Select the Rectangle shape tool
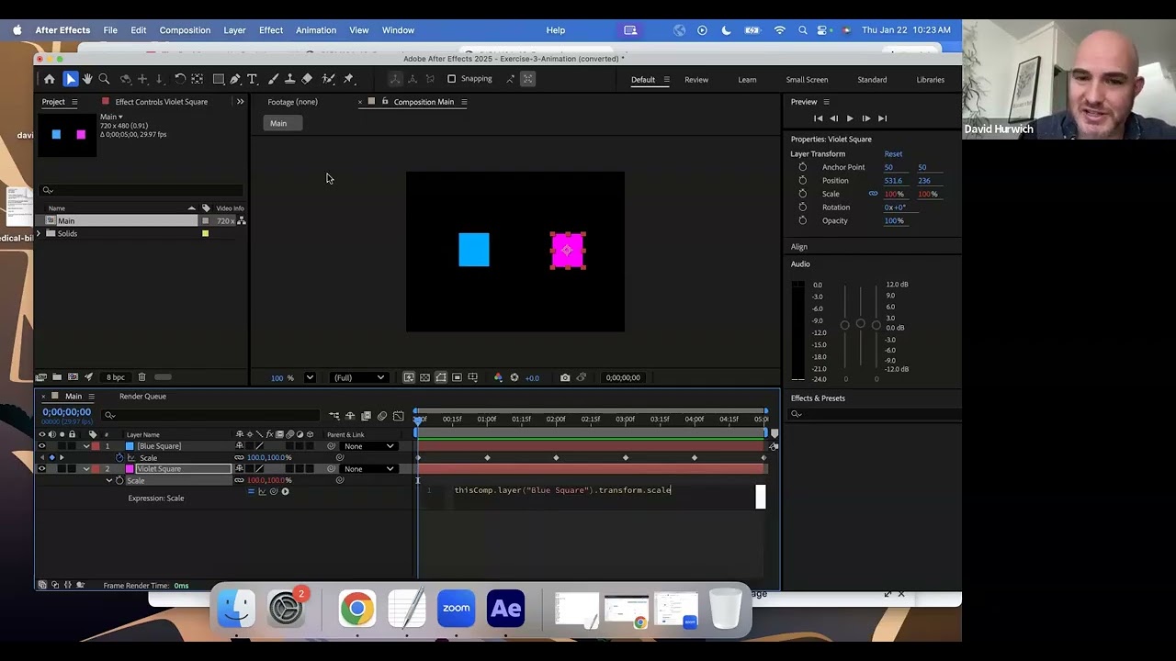This screenshot has width=1176, height=661. pos(219,79)
